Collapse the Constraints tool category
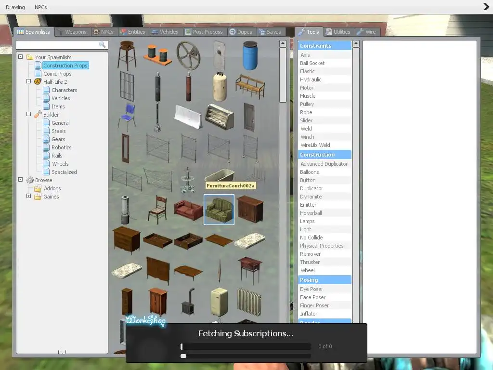The image size is (493, 370). pyautogui.click(x=324, y=46)
